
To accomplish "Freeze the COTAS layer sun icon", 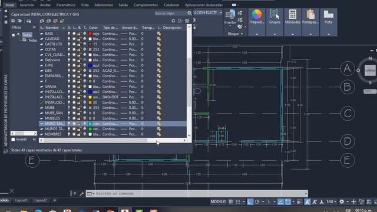I will pos(74,49).
